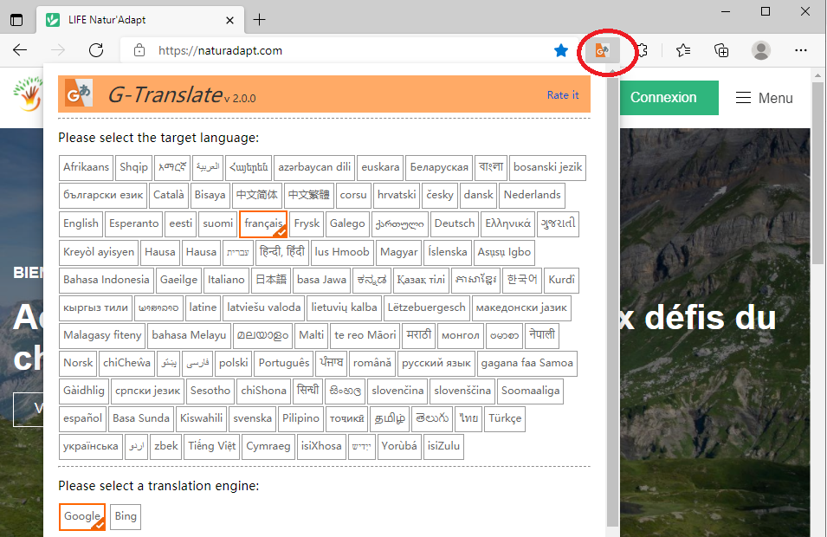Screen dimensions: 827x537
Task: Choose русский язык language button
Action: [436, 363]
